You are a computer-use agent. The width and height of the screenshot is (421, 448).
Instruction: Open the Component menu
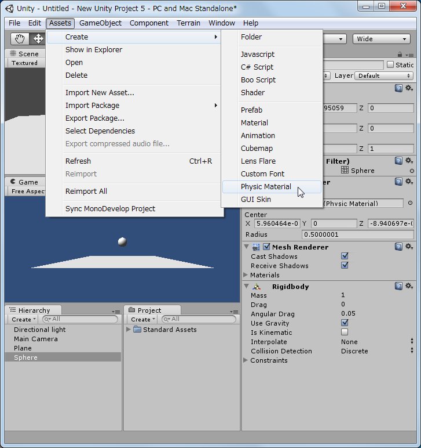(x=149, y=23)
